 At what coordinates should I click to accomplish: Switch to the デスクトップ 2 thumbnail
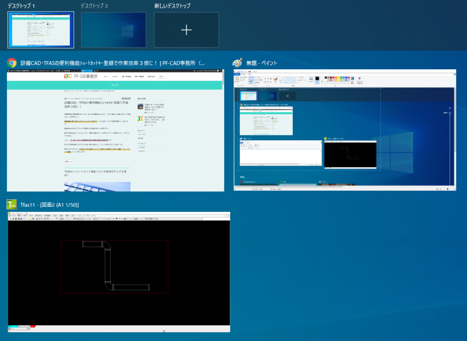pos(114,30)
